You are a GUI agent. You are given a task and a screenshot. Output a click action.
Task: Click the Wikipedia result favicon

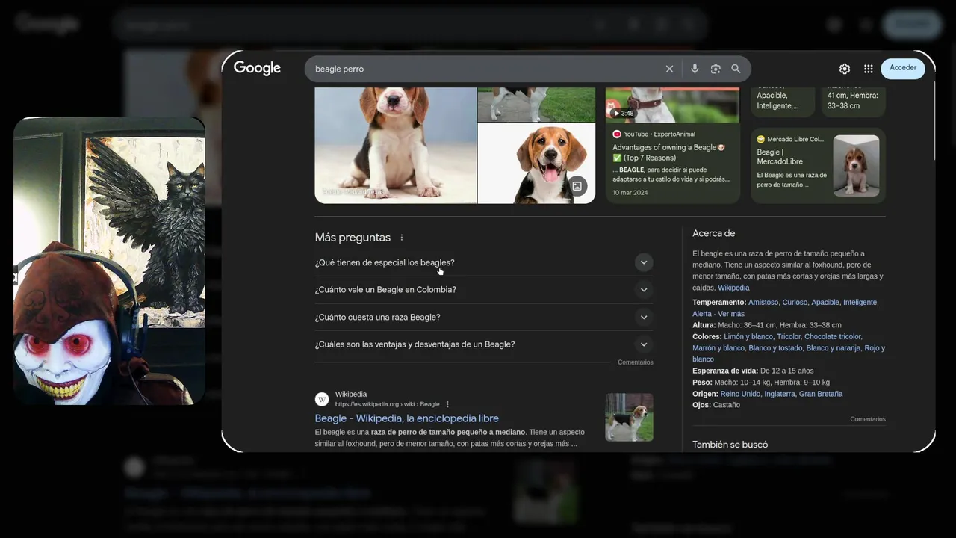[x=322, y=399]
